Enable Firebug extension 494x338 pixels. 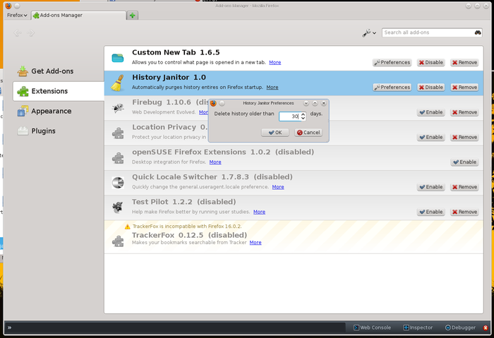(x=430, y=112)
